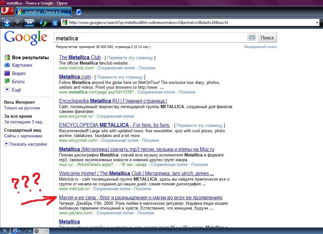Click the Forward navigation arrow

pos(17,22)
